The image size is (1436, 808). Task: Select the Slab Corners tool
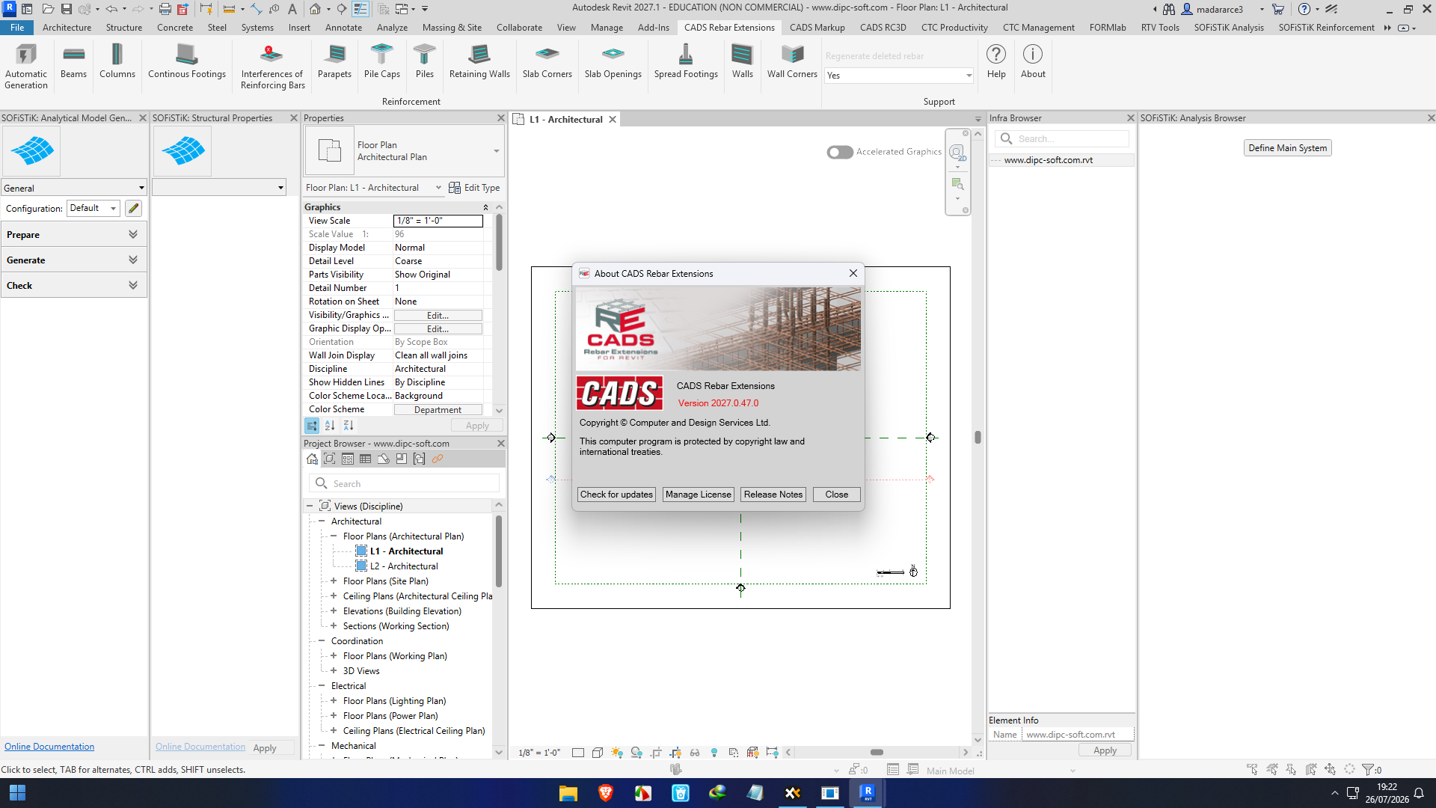point(547,61)
